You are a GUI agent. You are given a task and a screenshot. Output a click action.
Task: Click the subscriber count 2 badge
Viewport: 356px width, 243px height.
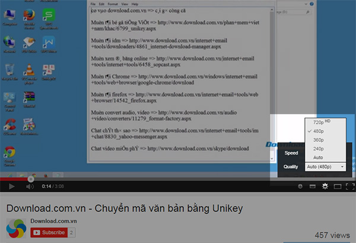(x=72, y=232)
